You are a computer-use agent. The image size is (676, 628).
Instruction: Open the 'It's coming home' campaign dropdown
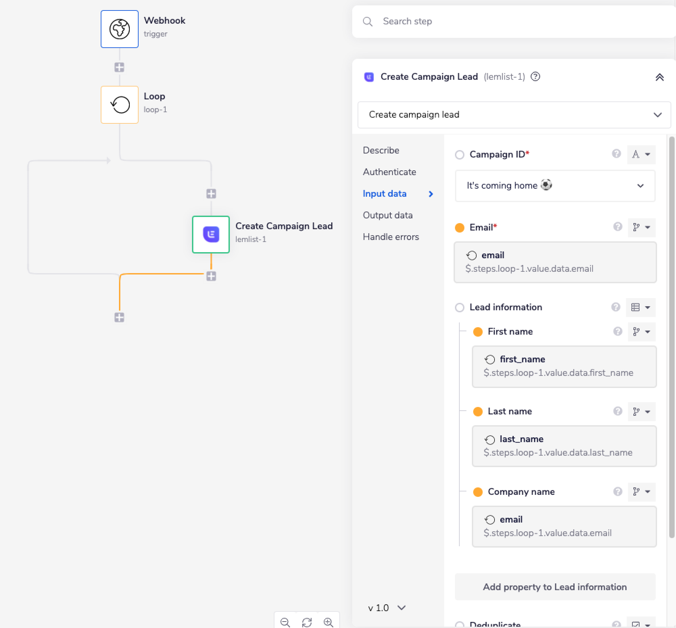pyautogui.click(x=555, y=186)
